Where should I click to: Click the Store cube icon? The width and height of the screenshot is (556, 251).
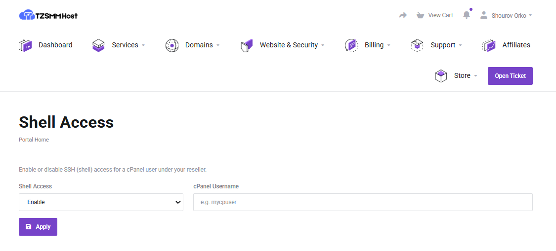(441, 76)
